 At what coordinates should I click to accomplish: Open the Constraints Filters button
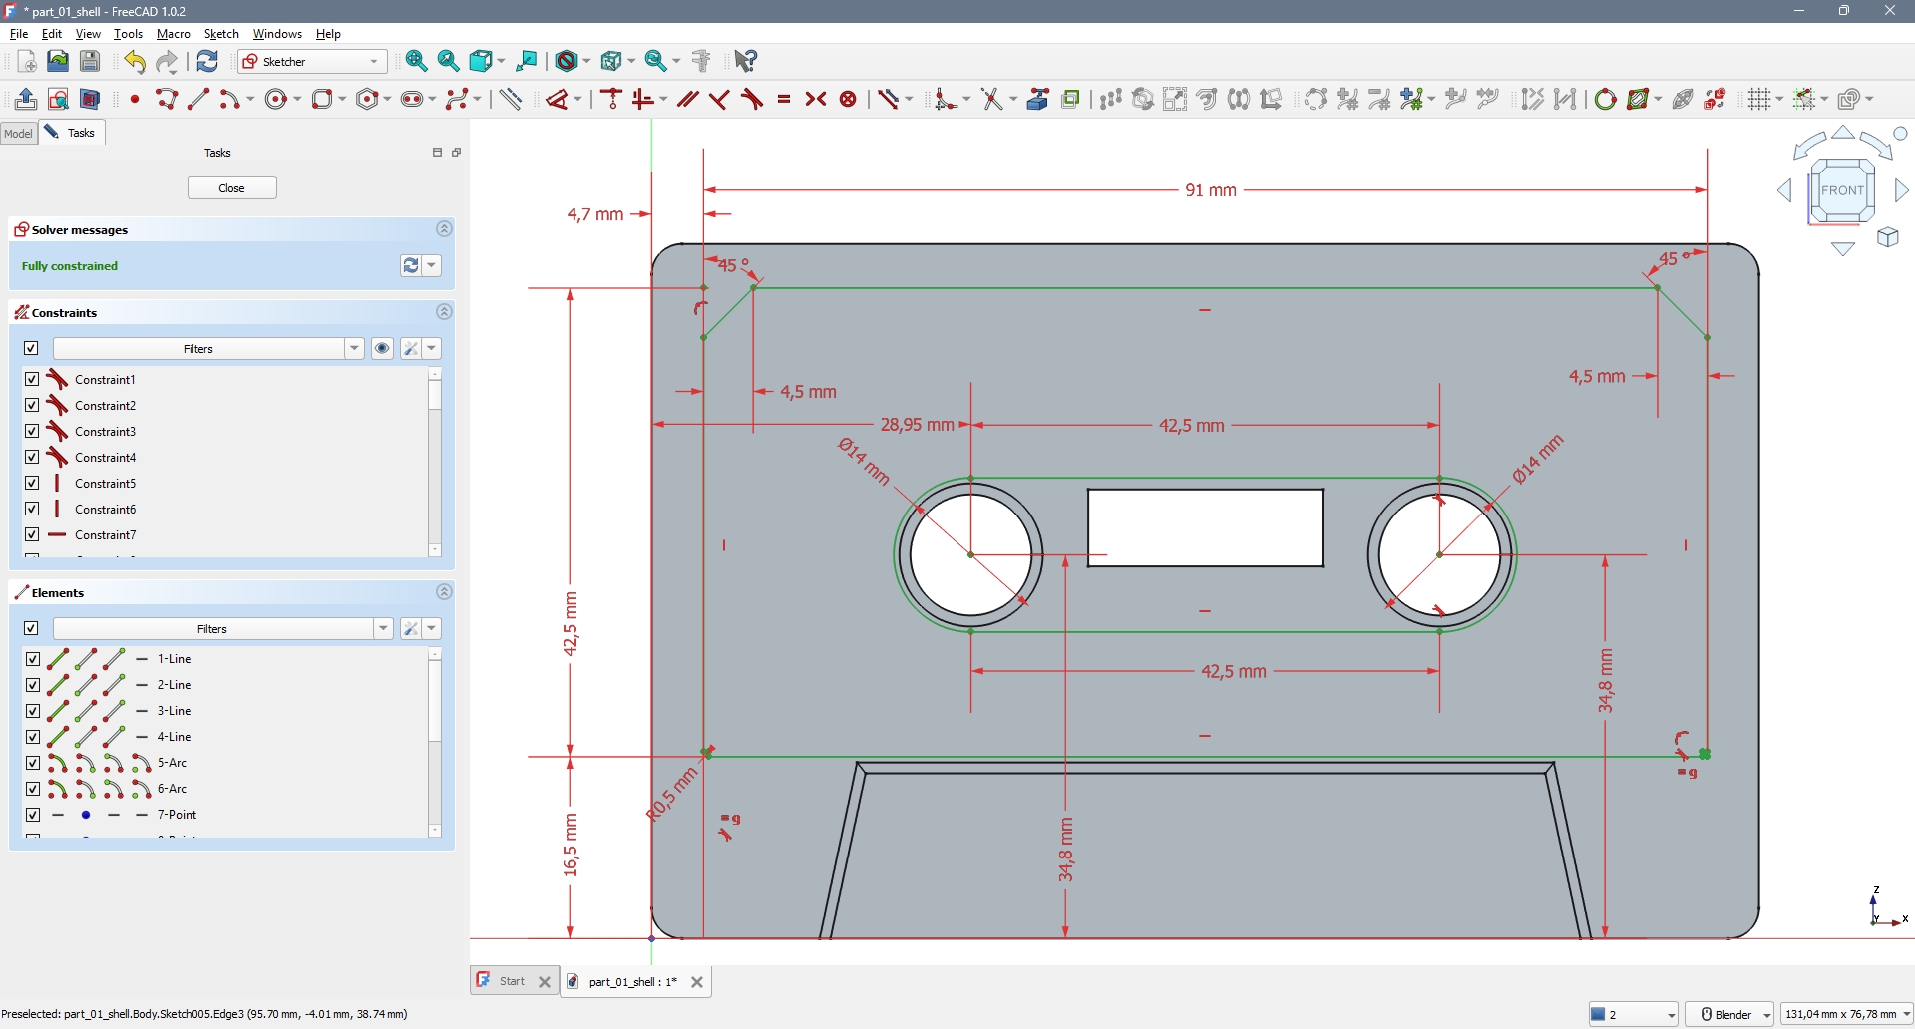point(198,348)
